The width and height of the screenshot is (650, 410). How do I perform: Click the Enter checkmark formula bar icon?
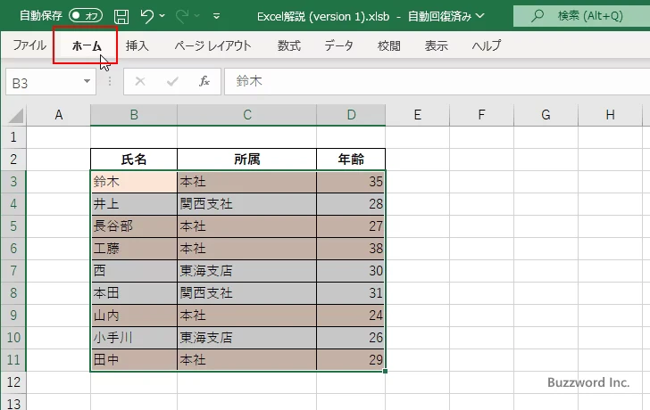[x=172, y=81]
